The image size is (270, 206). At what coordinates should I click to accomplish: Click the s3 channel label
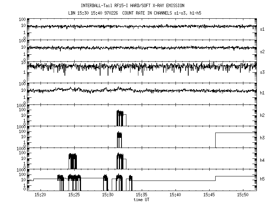262,72
